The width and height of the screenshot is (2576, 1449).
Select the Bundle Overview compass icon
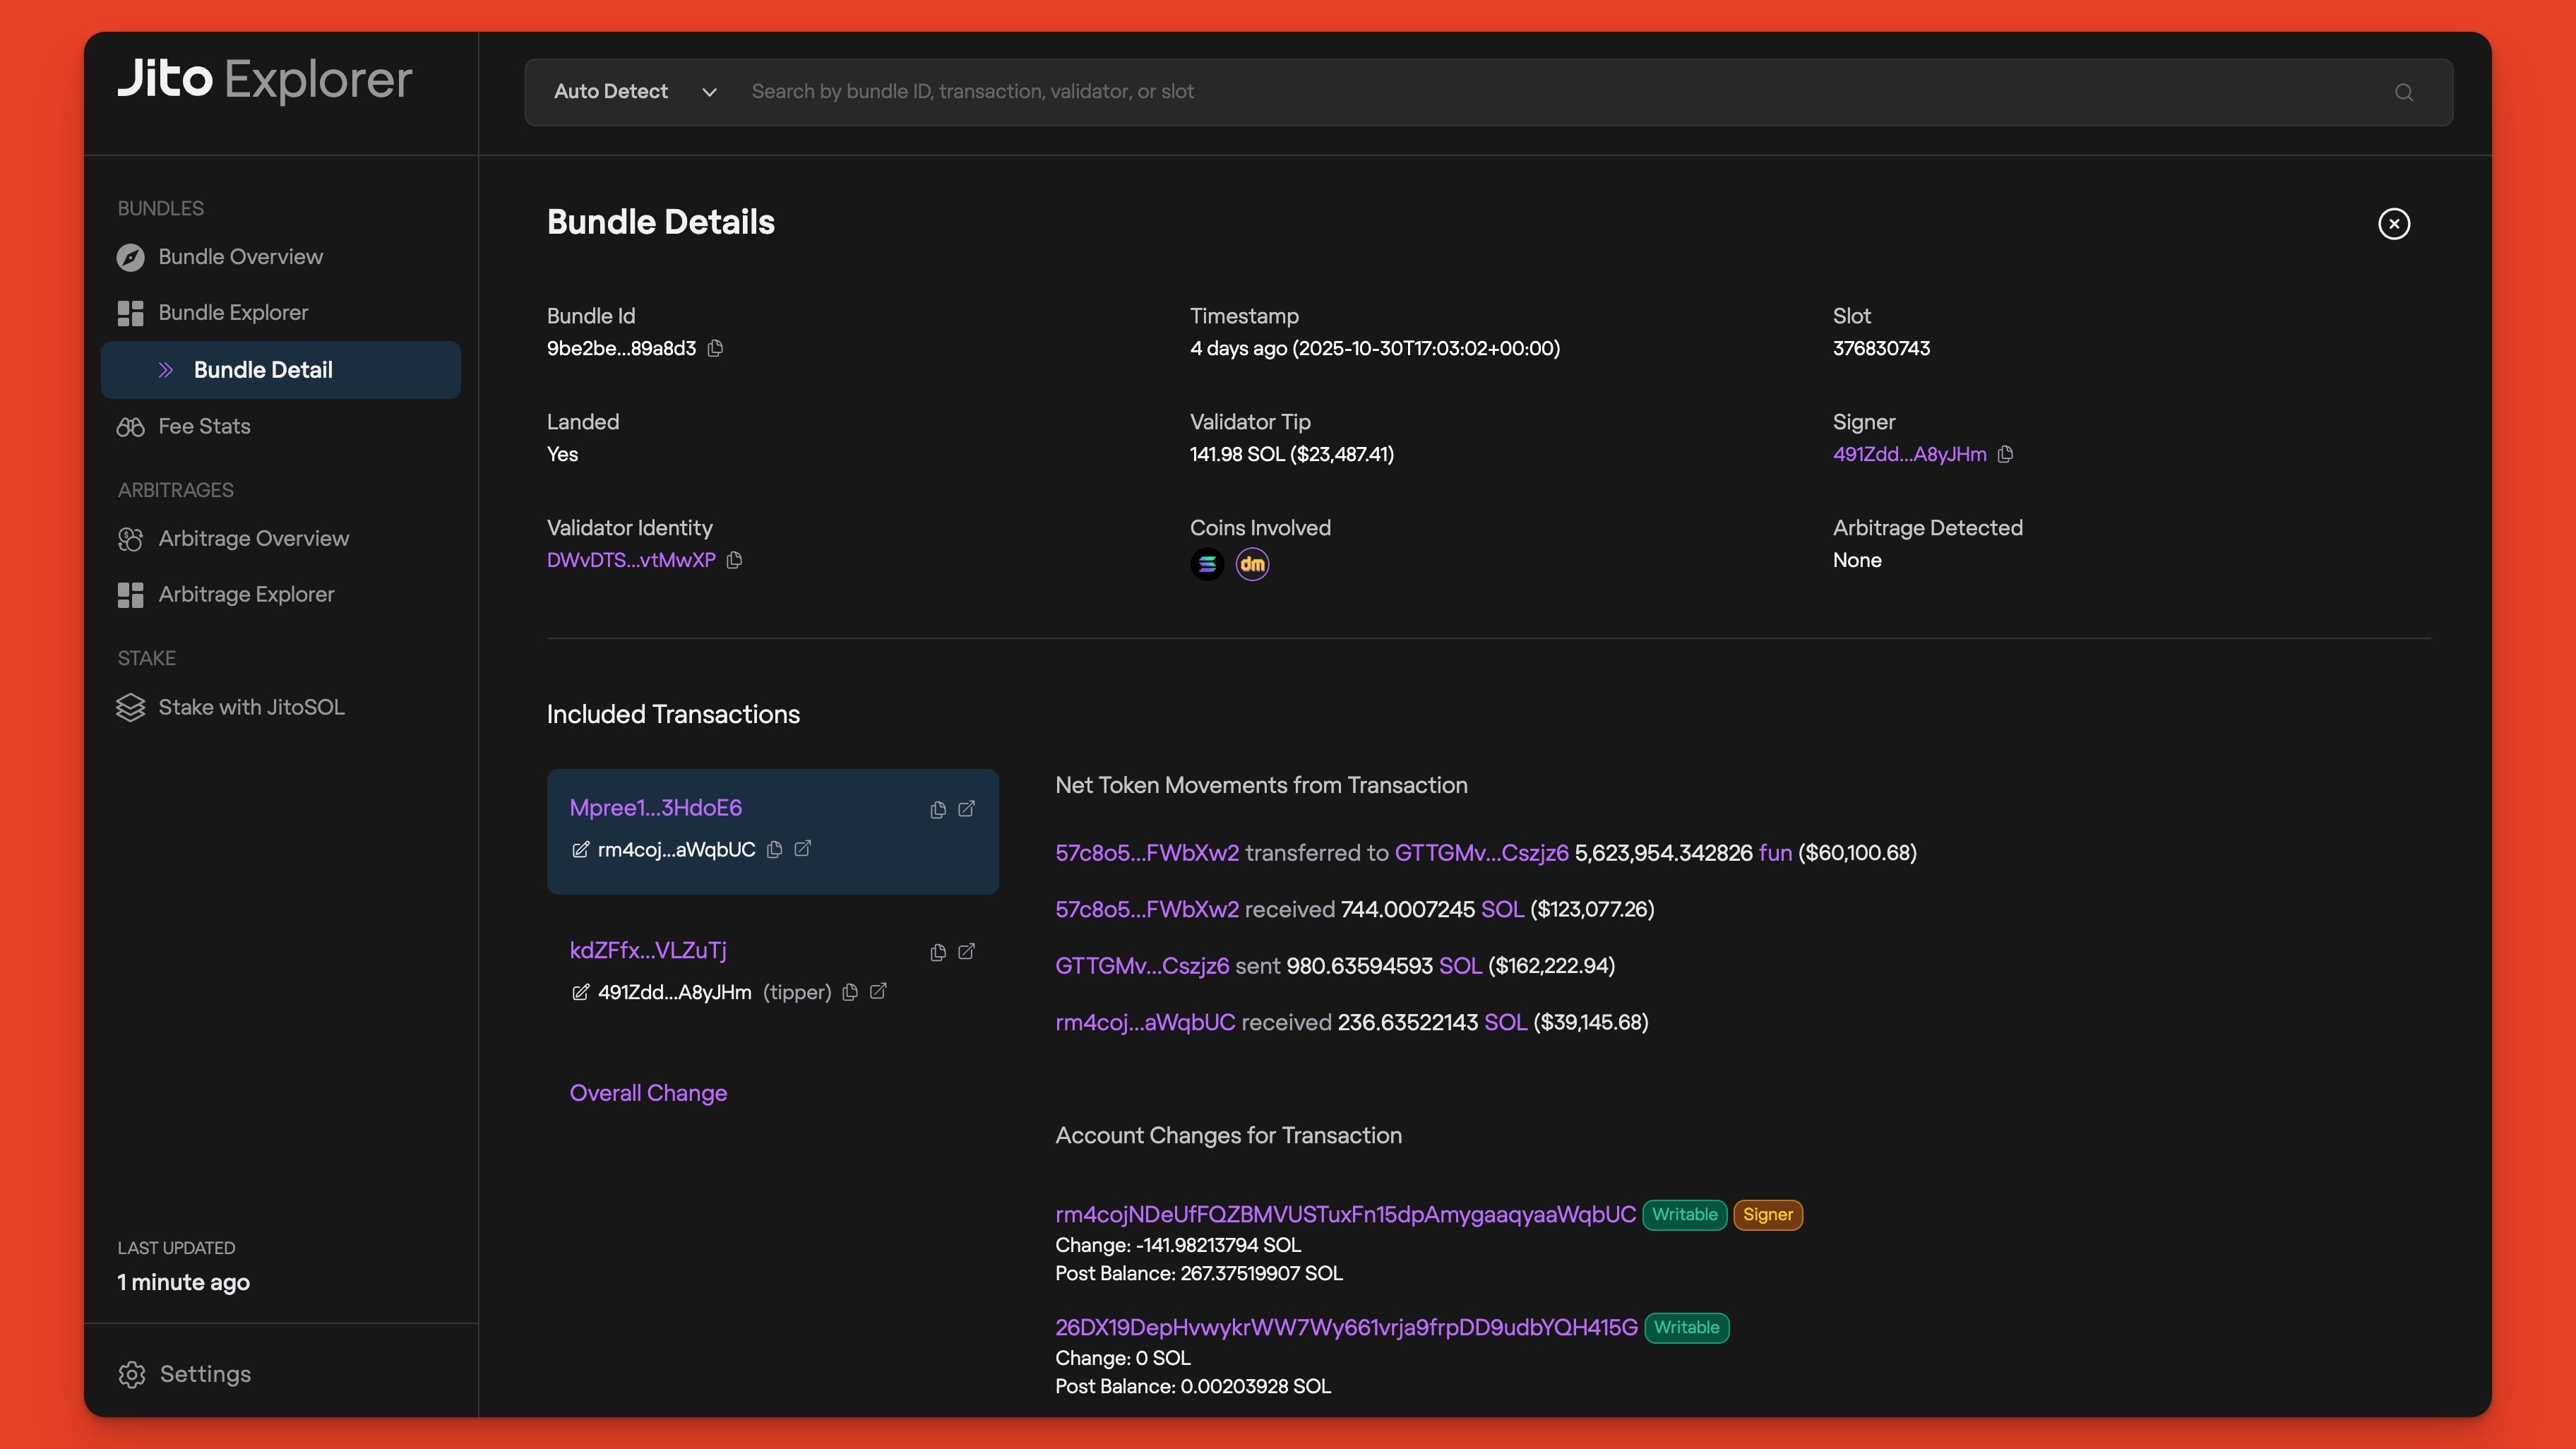click(132, 257)
